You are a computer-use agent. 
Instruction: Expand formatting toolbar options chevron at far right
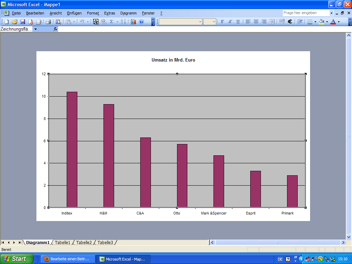click(350, 22)
